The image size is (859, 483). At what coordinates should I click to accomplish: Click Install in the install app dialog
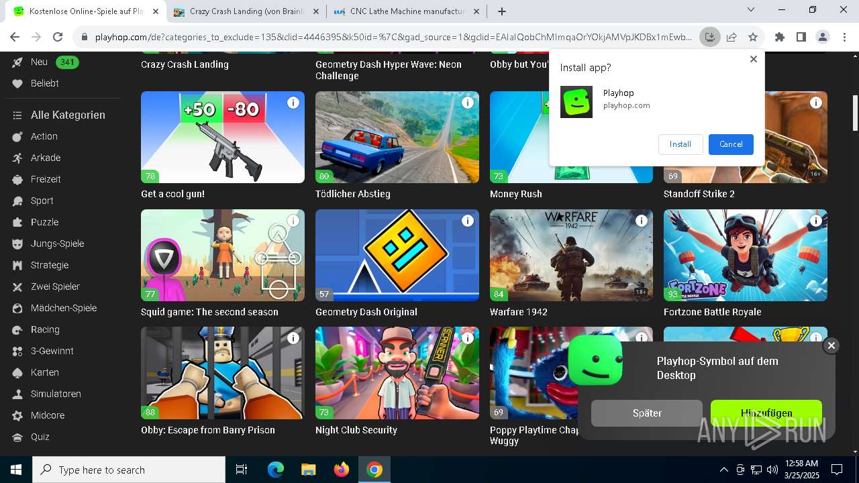[x=680, y=144]
